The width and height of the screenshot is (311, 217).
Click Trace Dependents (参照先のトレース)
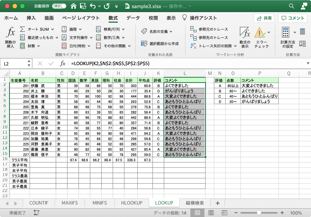209,37
